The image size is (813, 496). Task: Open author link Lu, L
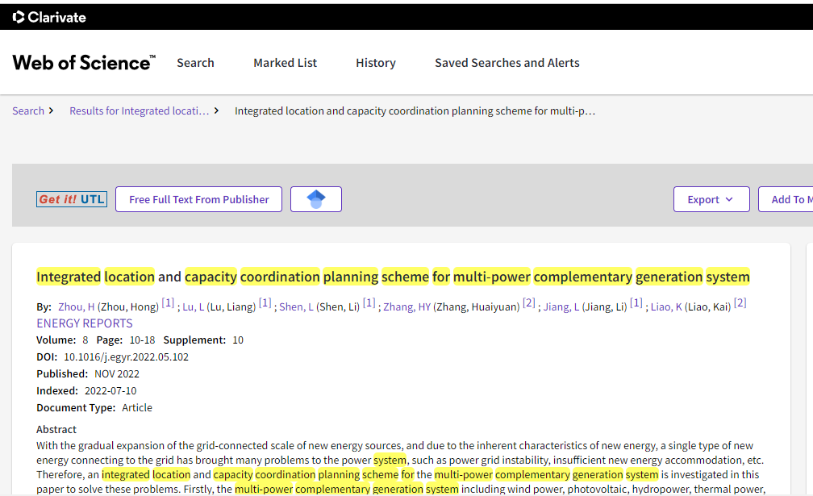[194, 306]
